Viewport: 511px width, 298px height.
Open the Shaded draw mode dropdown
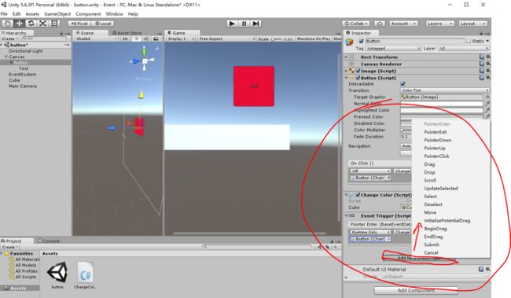[97, 39]
